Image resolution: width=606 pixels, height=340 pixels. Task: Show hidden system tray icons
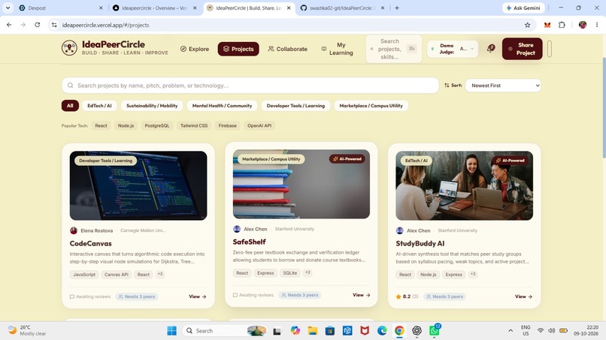pos(511,331)
